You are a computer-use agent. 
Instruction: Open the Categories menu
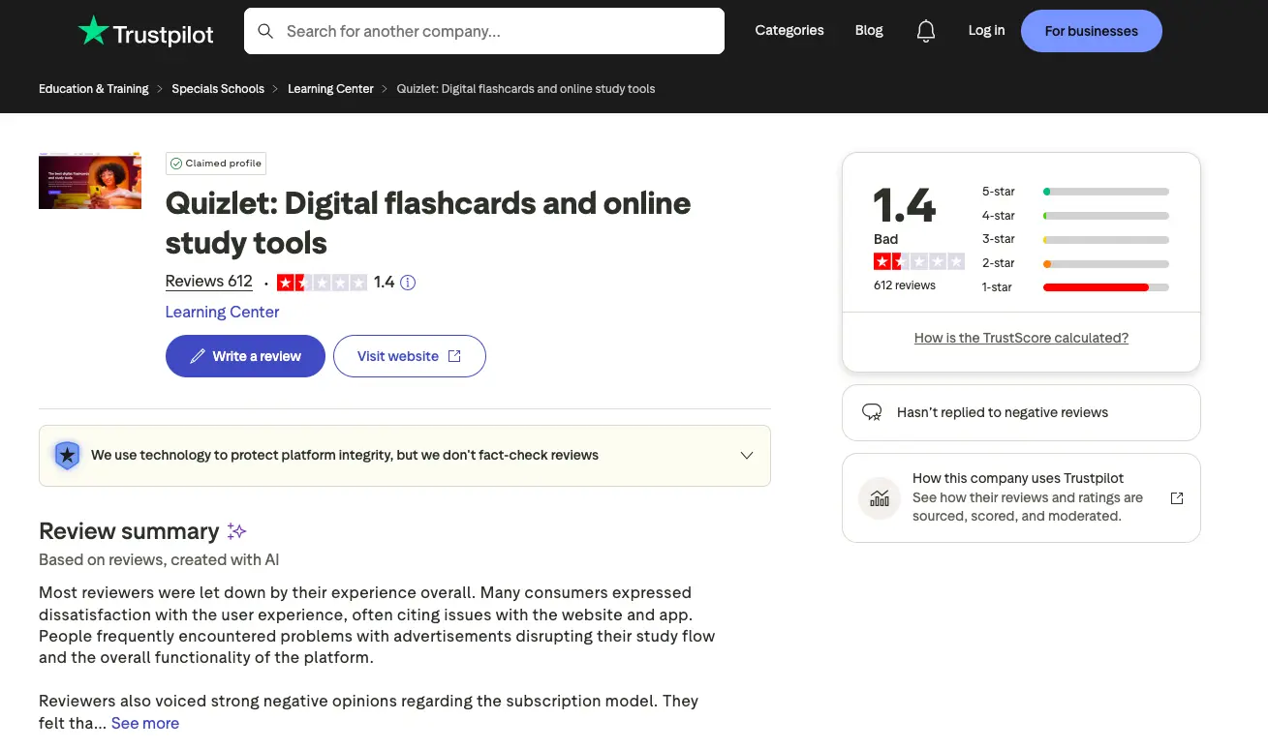(789, 30)
